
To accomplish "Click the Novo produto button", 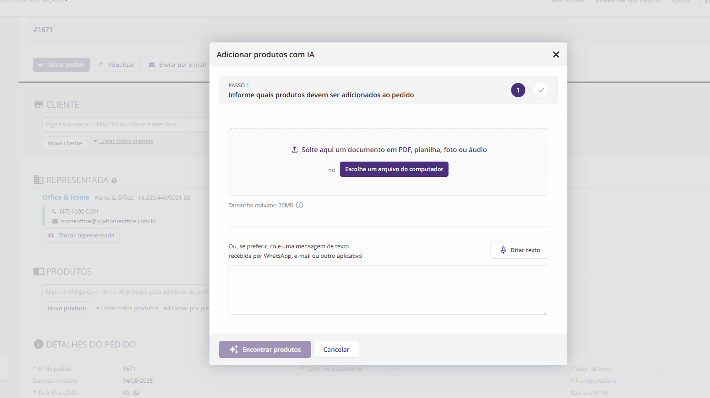I will click(67, 308).
